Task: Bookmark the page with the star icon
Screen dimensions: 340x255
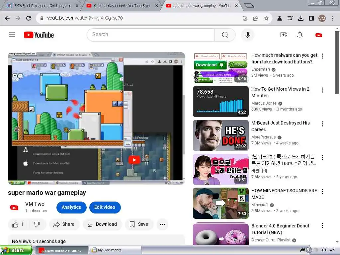Action: tap(266, 19)
